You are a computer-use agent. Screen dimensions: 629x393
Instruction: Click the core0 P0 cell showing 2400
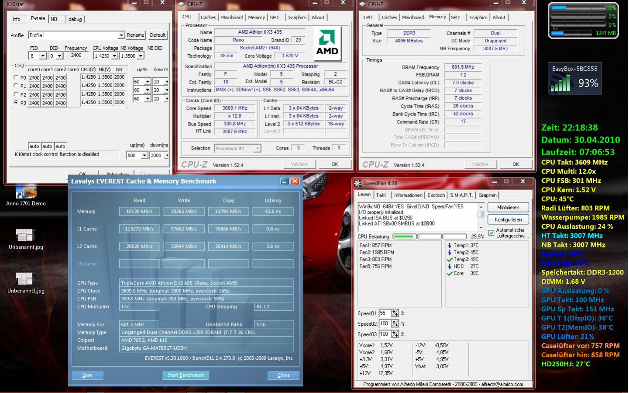[34, 77]
